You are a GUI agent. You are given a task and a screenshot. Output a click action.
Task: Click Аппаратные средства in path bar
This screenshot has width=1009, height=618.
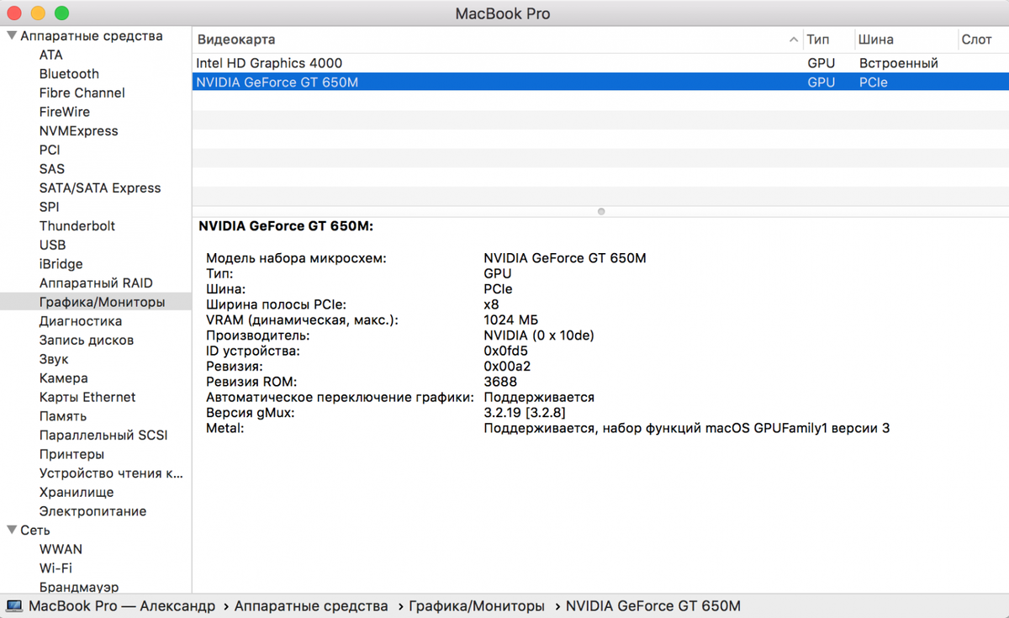(311, 606)
